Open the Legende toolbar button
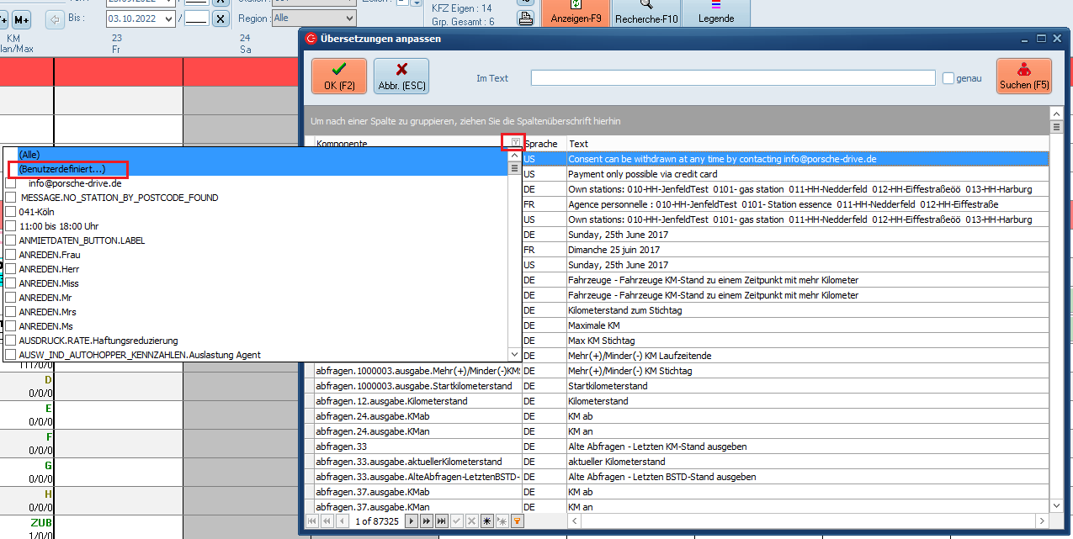 point(715,13)
